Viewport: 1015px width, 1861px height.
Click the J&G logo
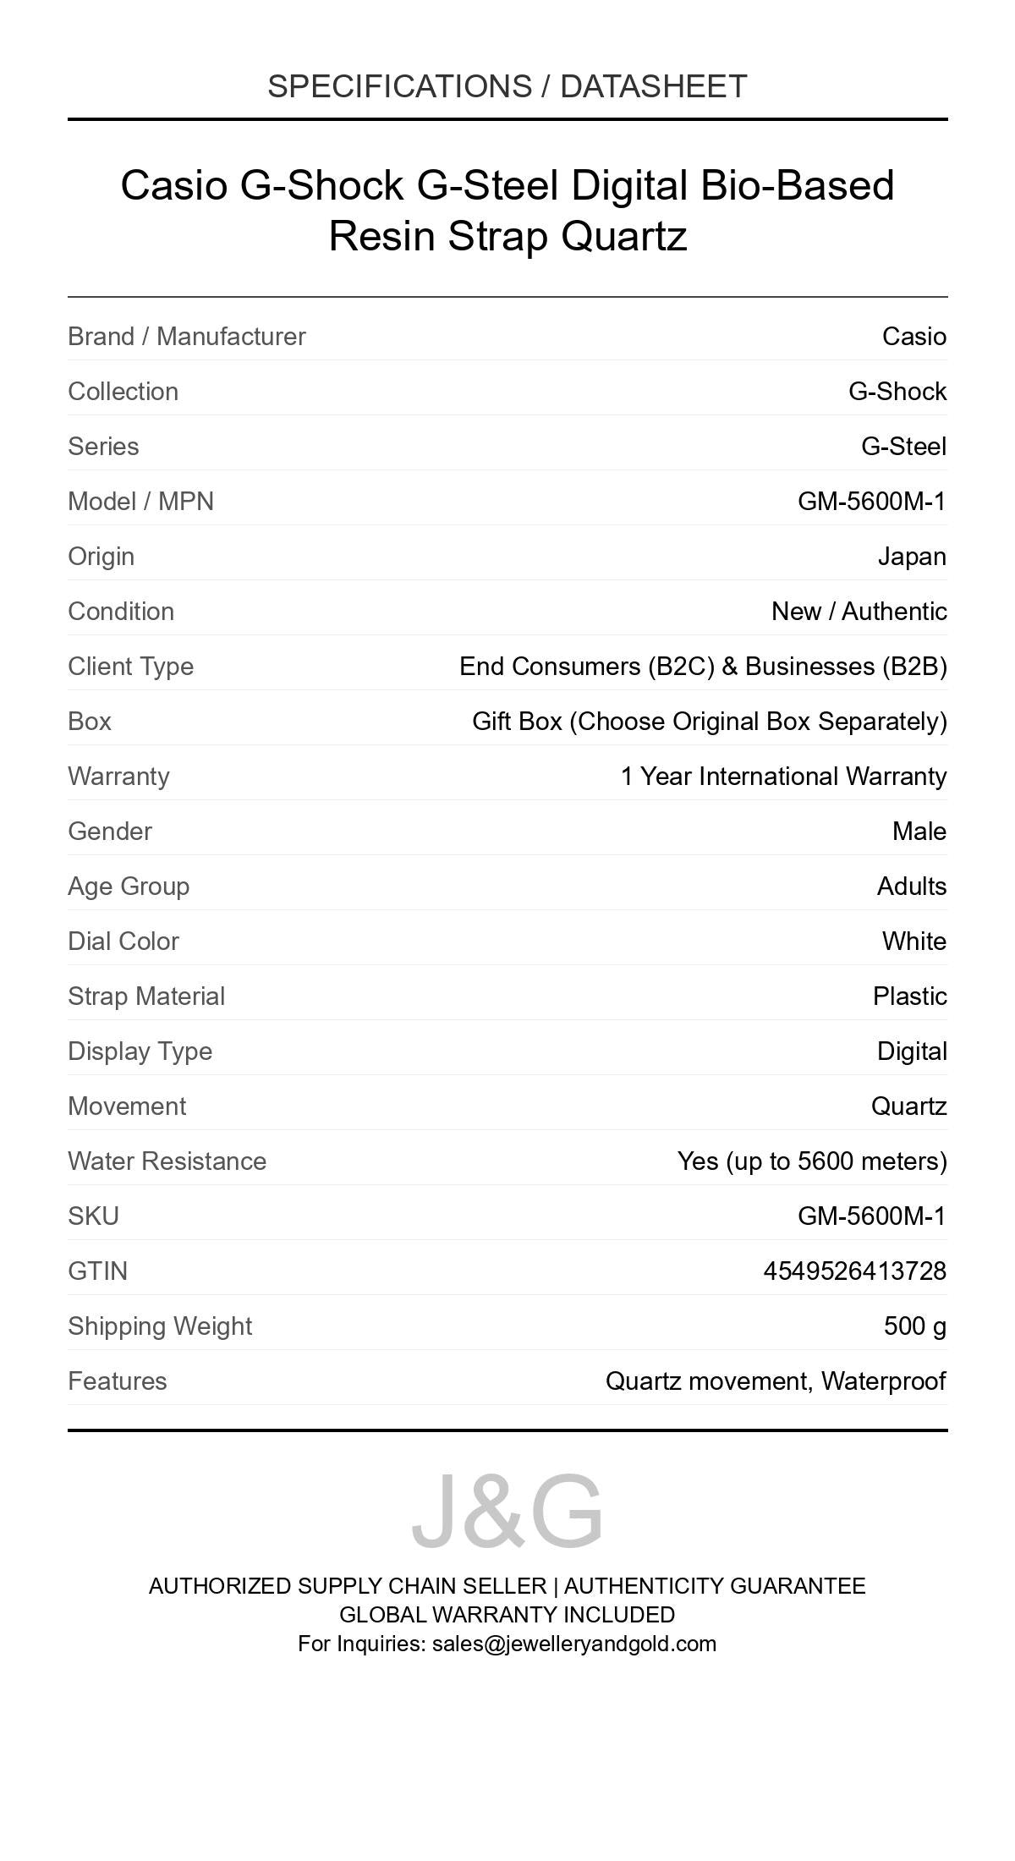click(507, 1512)
